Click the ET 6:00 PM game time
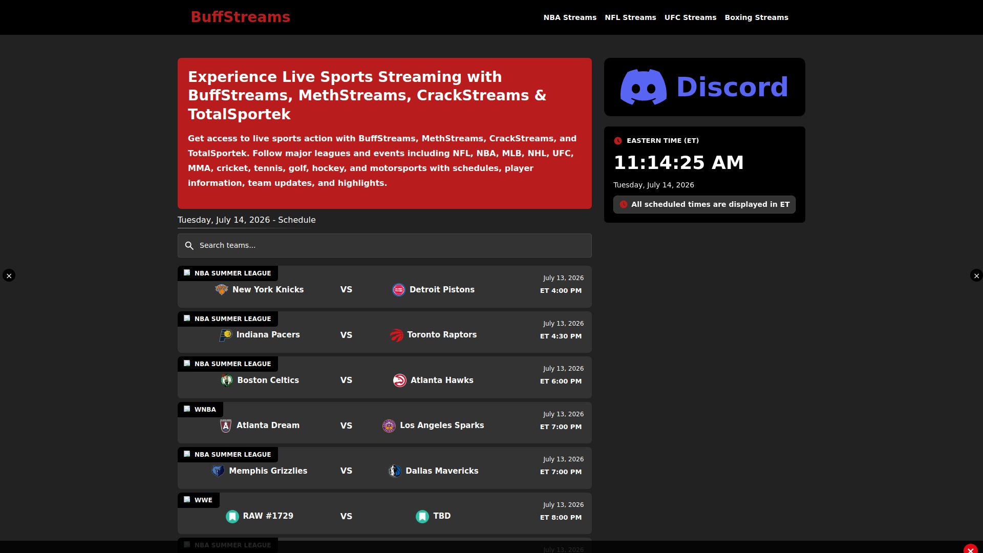 coord(561,381)
